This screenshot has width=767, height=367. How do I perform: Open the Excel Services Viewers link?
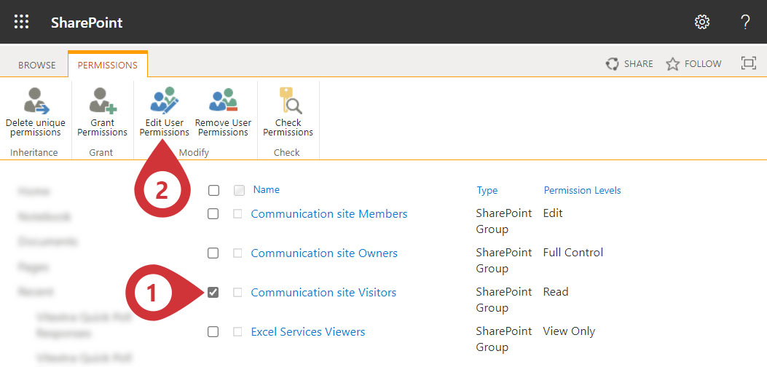click(x=307, y=332)
